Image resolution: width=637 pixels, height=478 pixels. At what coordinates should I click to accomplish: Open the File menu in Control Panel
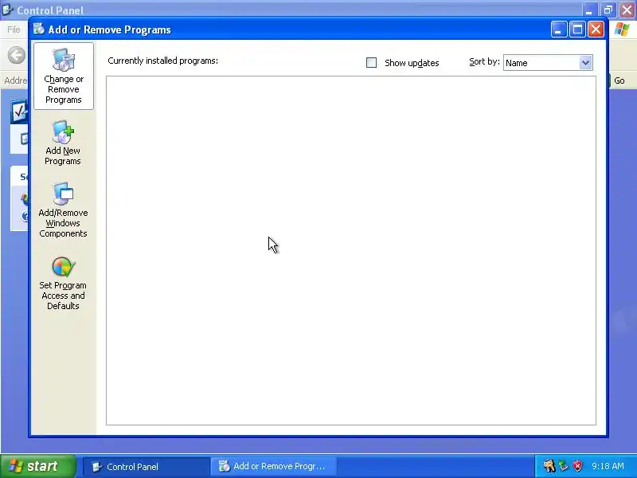tap(14, 29)
